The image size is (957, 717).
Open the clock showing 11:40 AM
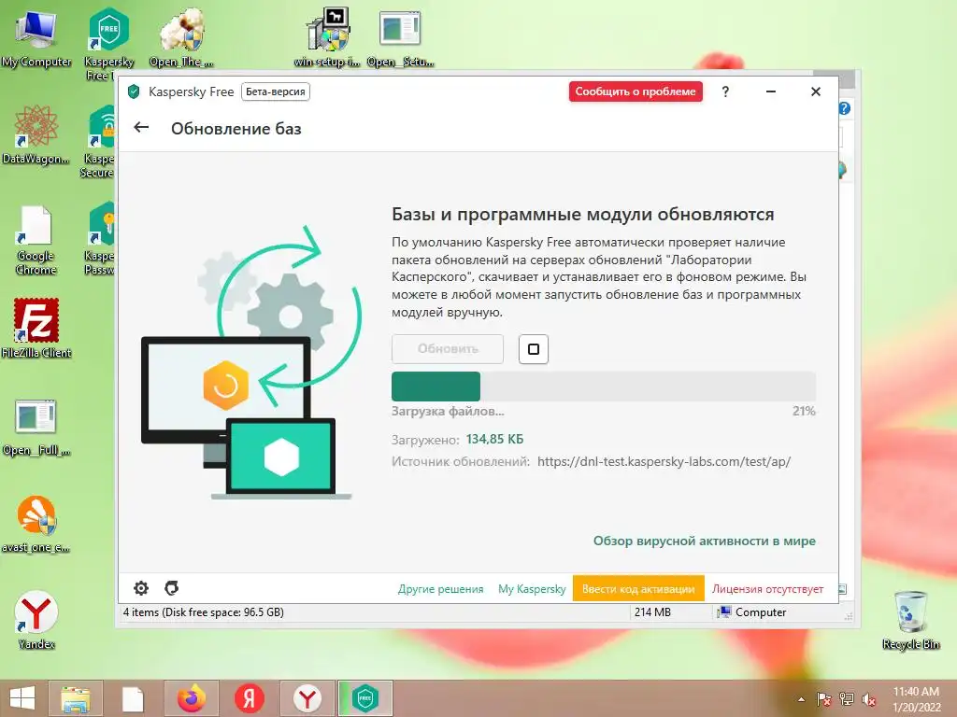click(x=916, y=698)
